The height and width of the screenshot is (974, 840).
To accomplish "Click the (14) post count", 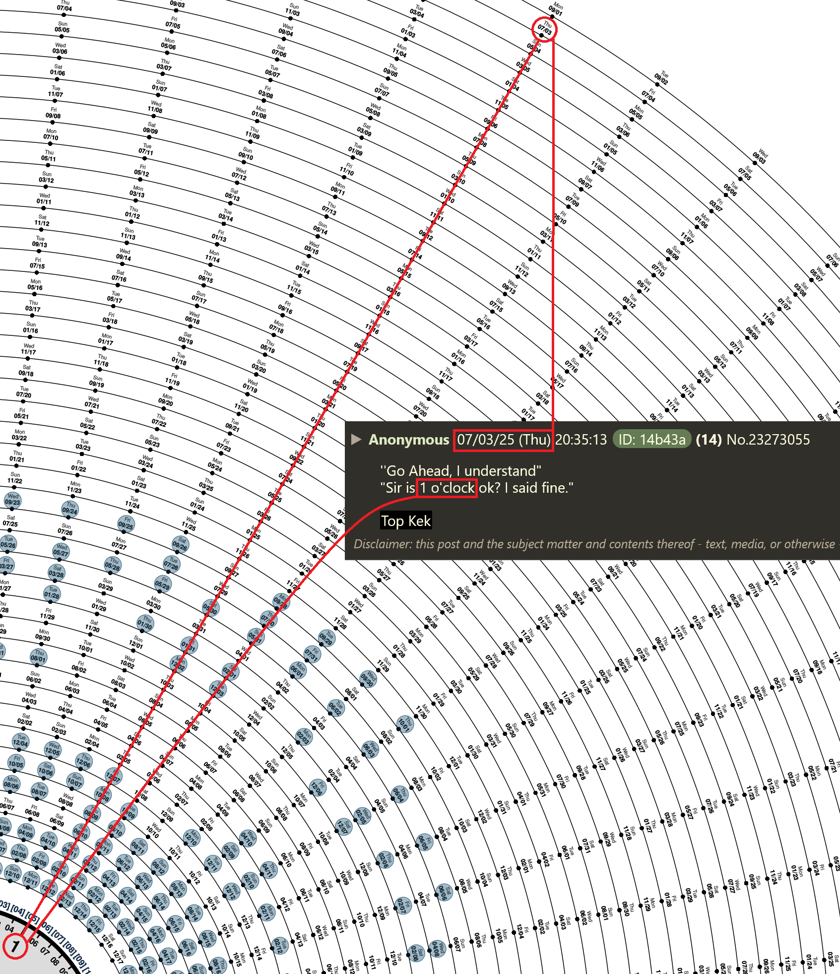I will [x=709, y=440].
